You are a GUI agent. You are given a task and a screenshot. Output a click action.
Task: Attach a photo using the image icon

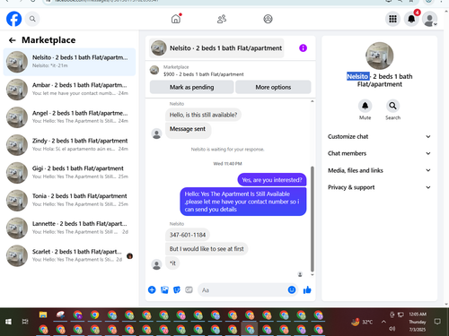pyautogui.click(x=164, y=289)
